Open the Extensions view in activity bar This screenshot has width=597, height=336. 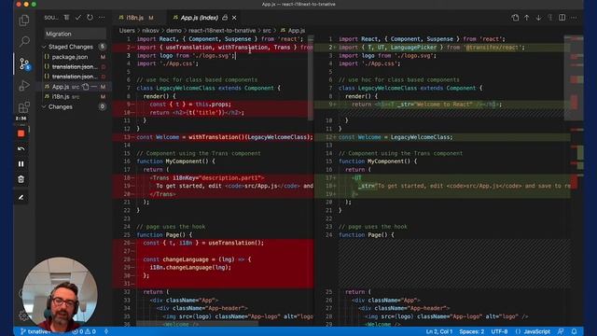tap(24, 107)
